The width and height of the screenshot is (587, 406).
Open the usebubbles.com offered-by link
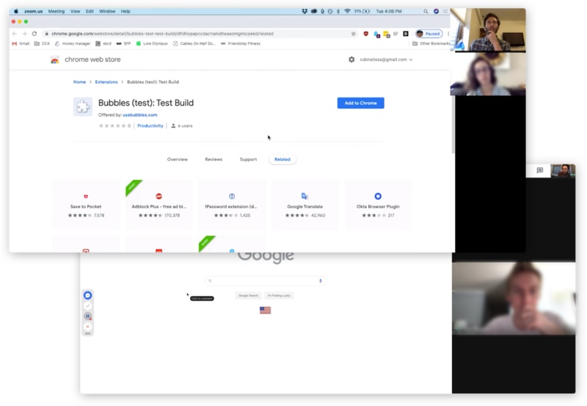[140, 115]
